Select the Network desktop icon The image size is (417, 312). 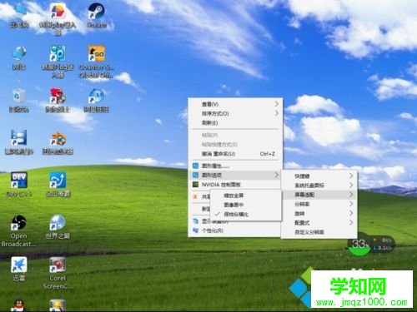(19, 57)
